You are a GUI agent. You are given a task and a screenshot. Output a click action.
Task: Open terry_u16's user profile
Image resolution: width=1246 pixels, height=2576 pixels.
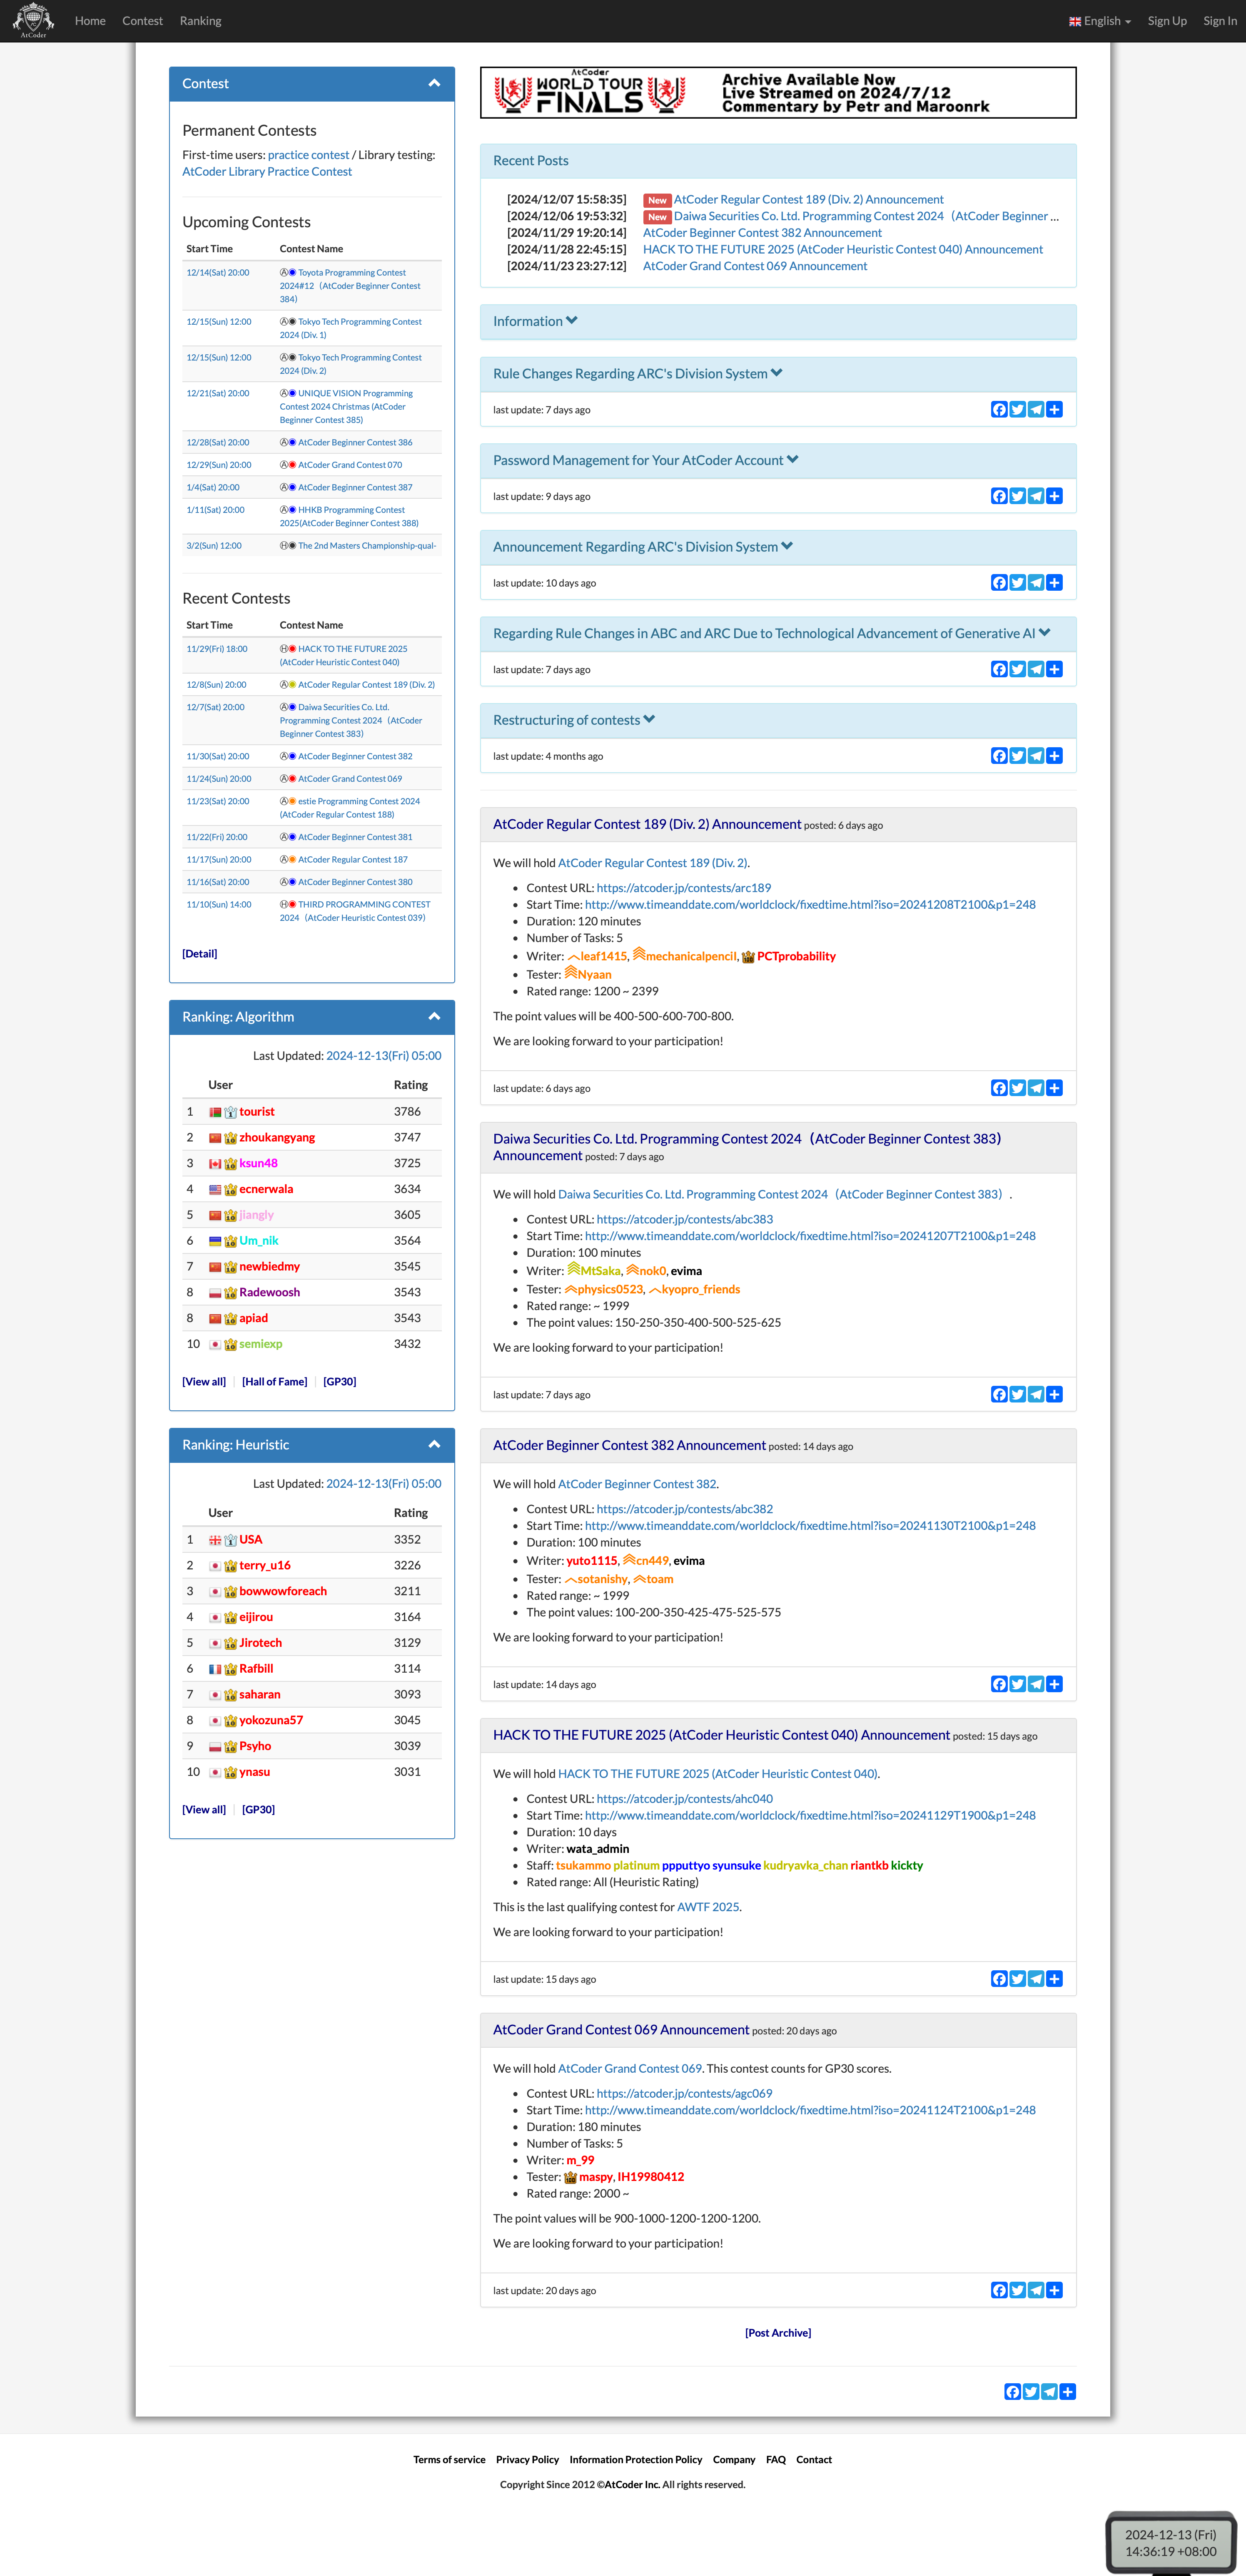pos(265,1566)
